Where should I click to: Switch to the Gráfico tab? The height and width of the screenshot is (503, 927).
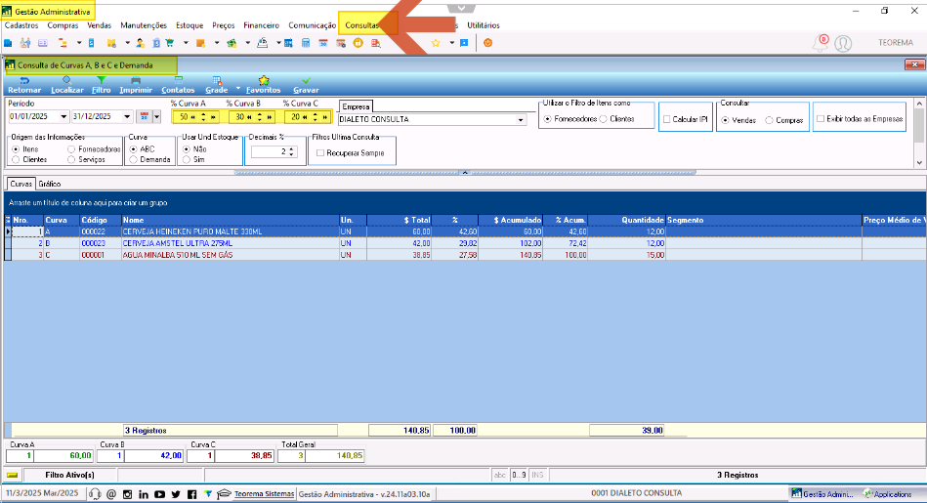click(50, 184)
